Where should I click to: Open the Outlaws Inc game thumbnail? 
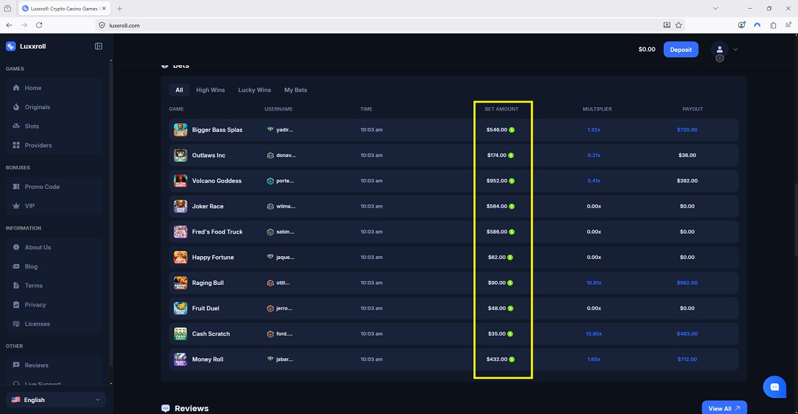(x=180, y=155)
